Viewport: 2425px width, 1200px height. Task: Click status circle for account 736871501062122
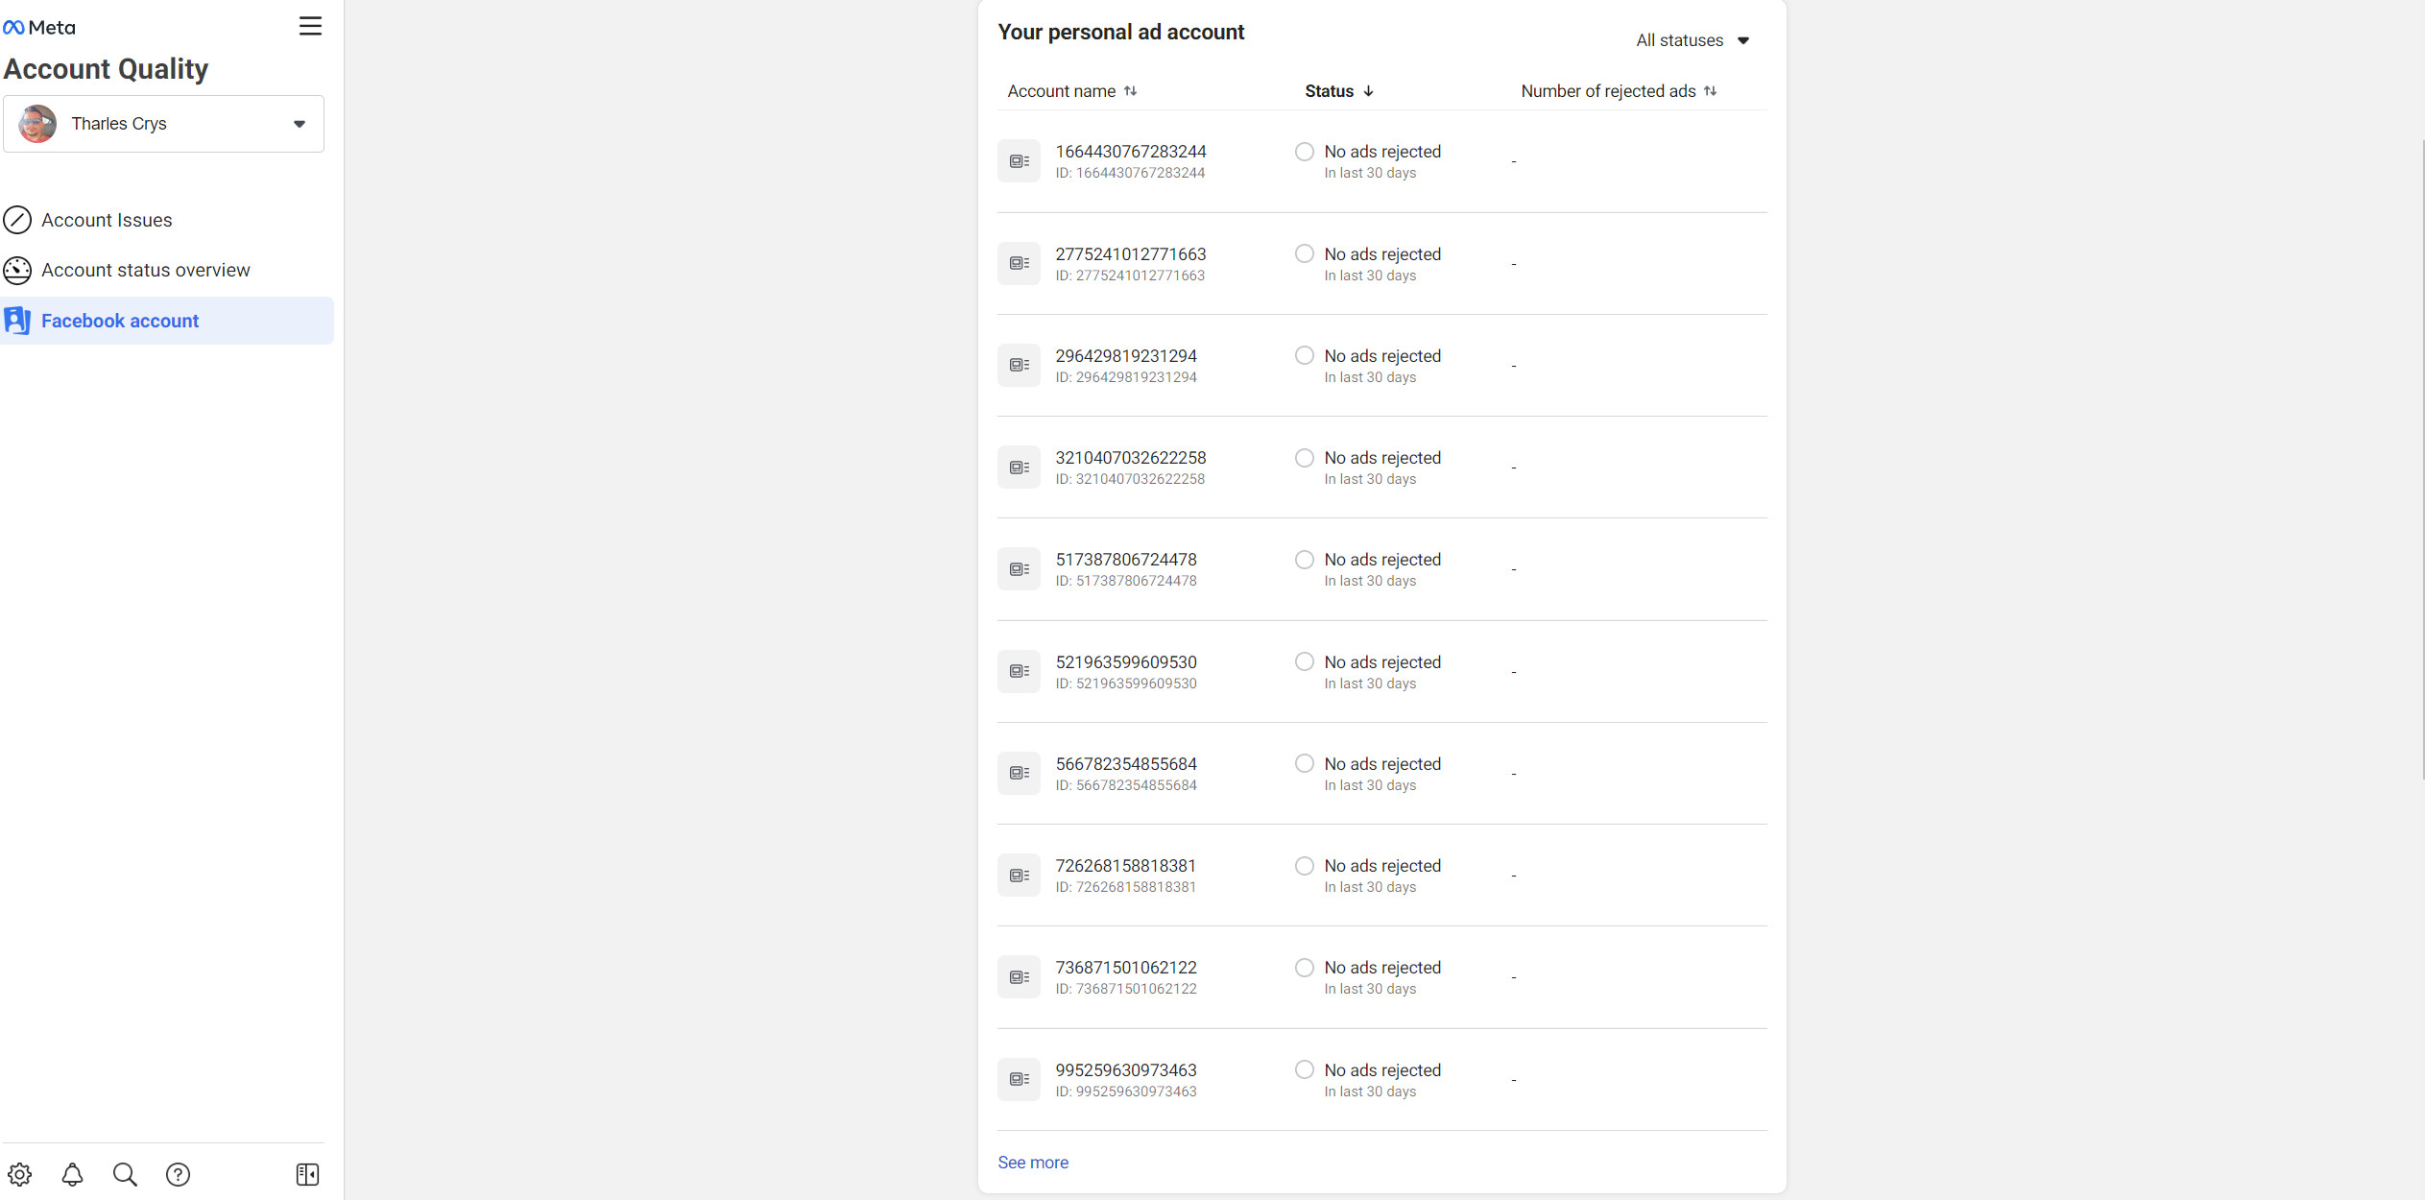pyautogui.click(x=1305, y=968)
